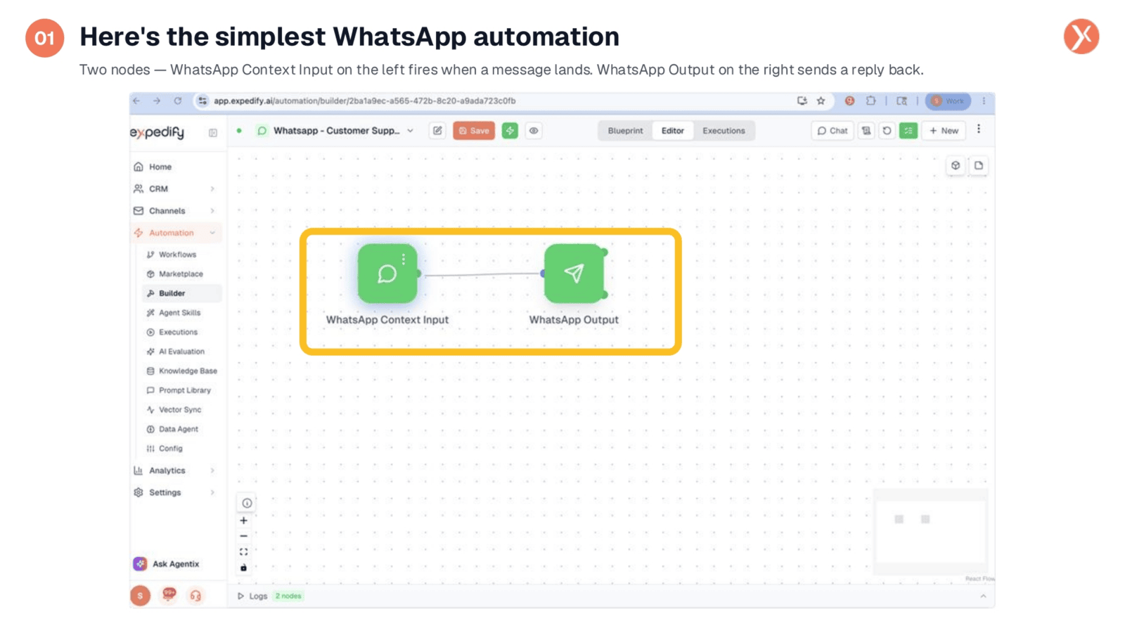Expand logs with the bottom-right up chevron
1125x633 pixels.
(x=983, y=596)
